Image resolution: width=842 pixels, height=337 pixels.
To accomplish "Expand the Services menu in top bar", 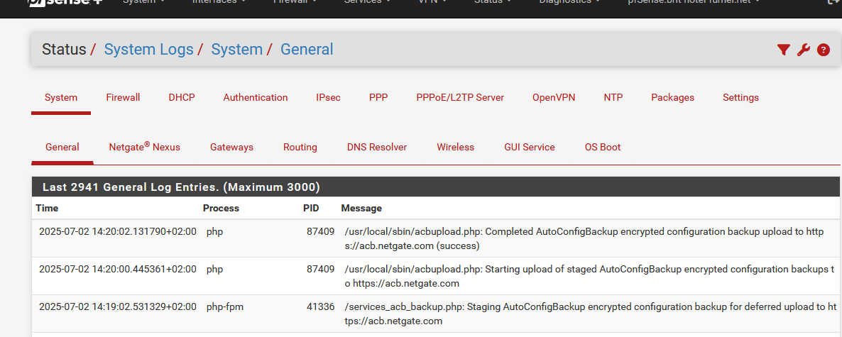I will [x=367, y=2].
